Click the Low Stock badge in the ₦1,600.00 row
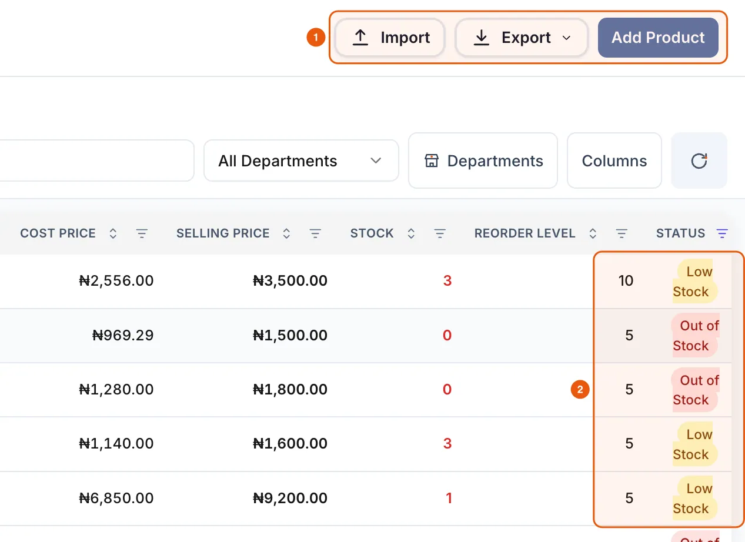The image size is (745, 542). pos(694,444)
